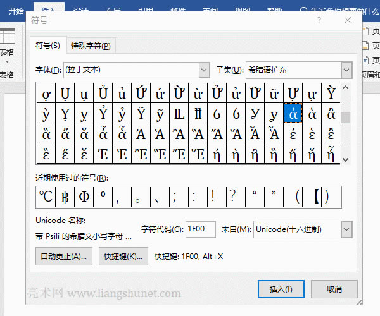Select the exclamation mark in recent symbols
Viewport: 380px width, 316px height.
click(213, 197)
